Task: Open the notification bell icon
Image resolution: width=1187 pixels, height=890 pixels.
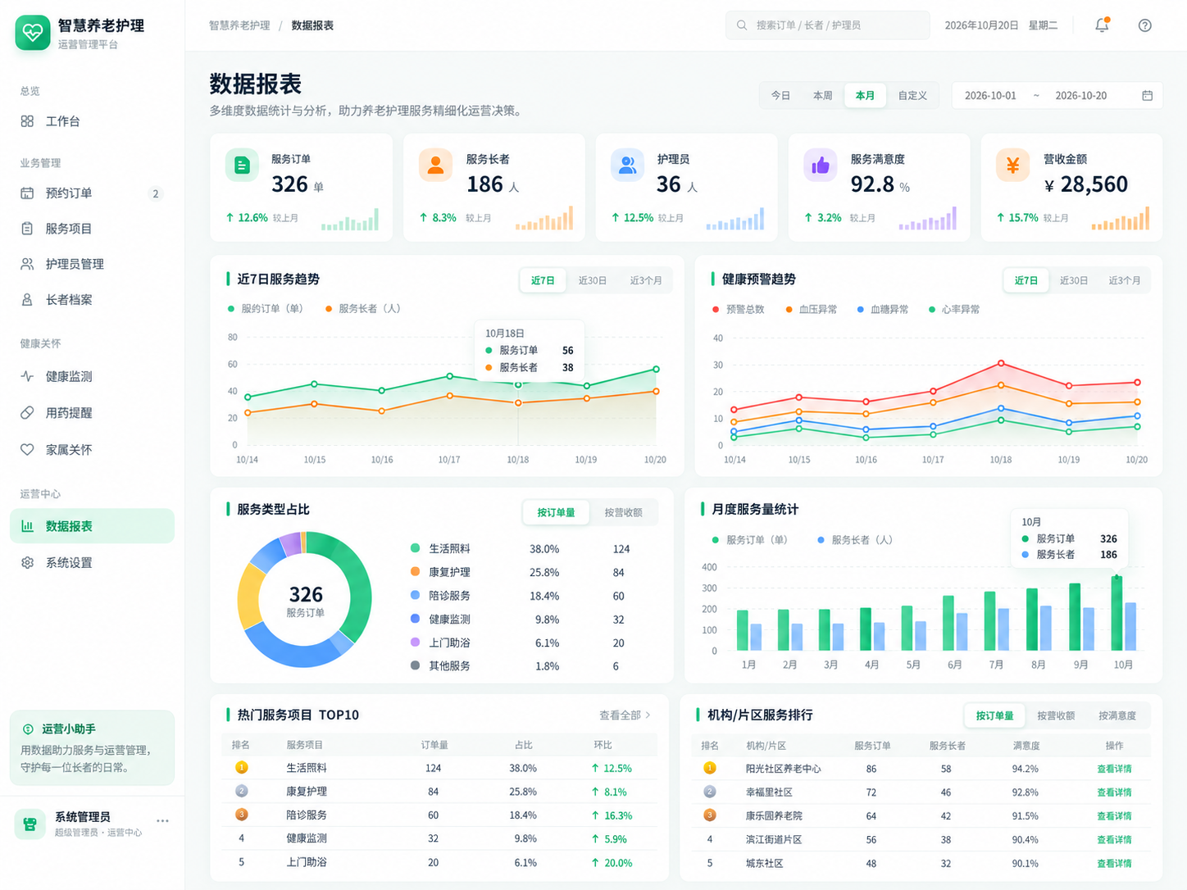Action: (1102, 25)
